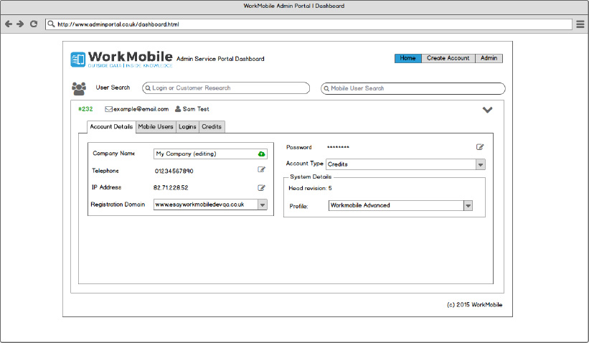
Task: Click the telephone value 01234567890
Action: pyautogui.click(x=174, y=171)
